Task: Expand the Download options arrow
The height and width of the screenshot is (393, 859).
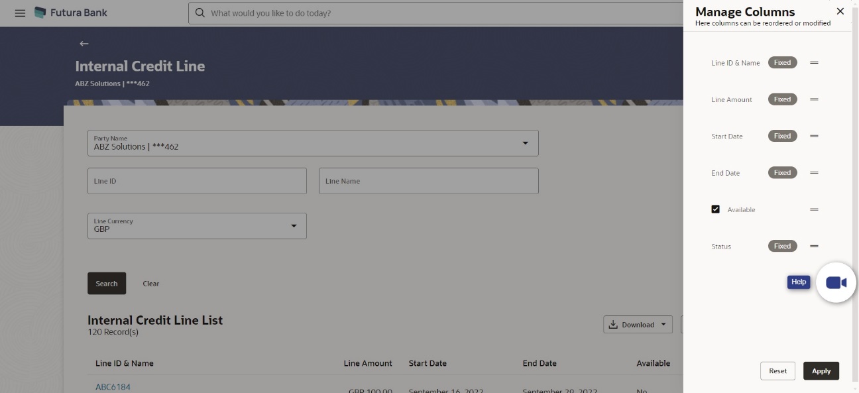Action: tap(662, 325)
